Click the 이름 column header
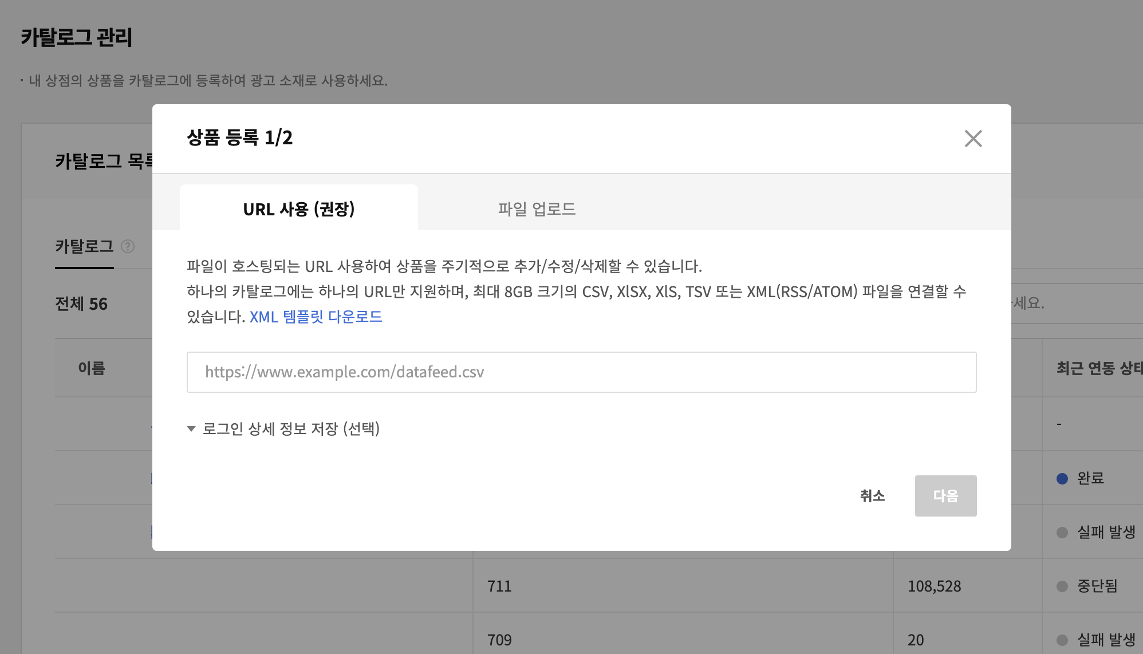This screenshot has height=654, width=1143. 92,368
